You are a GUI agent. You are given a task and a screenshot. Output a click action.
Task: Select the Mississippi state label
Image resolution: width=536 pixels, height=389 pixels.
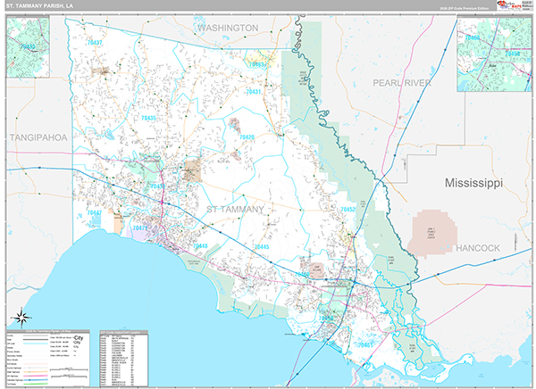(473, 182)
